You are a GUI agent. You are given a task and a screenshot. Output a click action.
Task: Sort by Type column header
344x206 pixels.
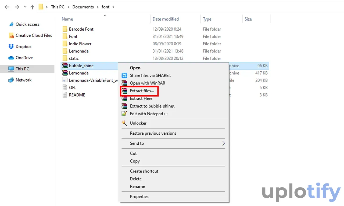207,19
